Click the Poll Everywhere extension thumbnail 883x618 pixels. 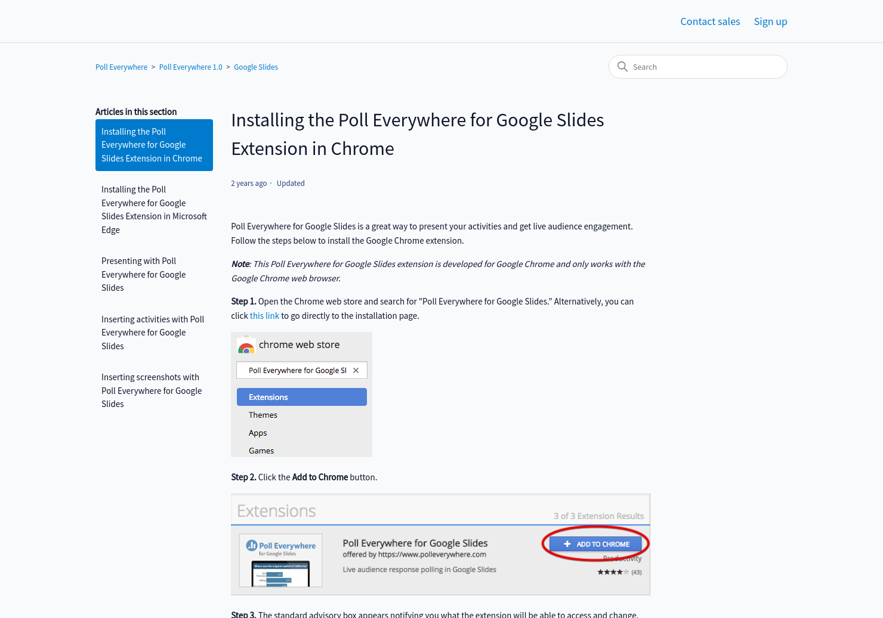coord(280,561)
